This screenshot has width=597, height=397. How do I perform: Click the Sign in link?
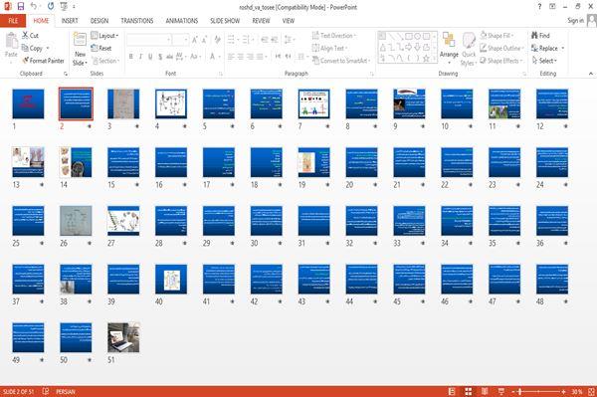pyautogui.click(x=575, y=21)
